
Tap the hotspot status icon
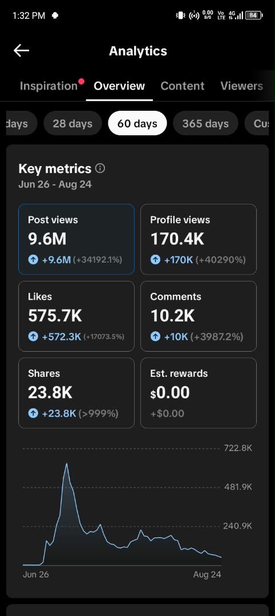coord(194,16)
